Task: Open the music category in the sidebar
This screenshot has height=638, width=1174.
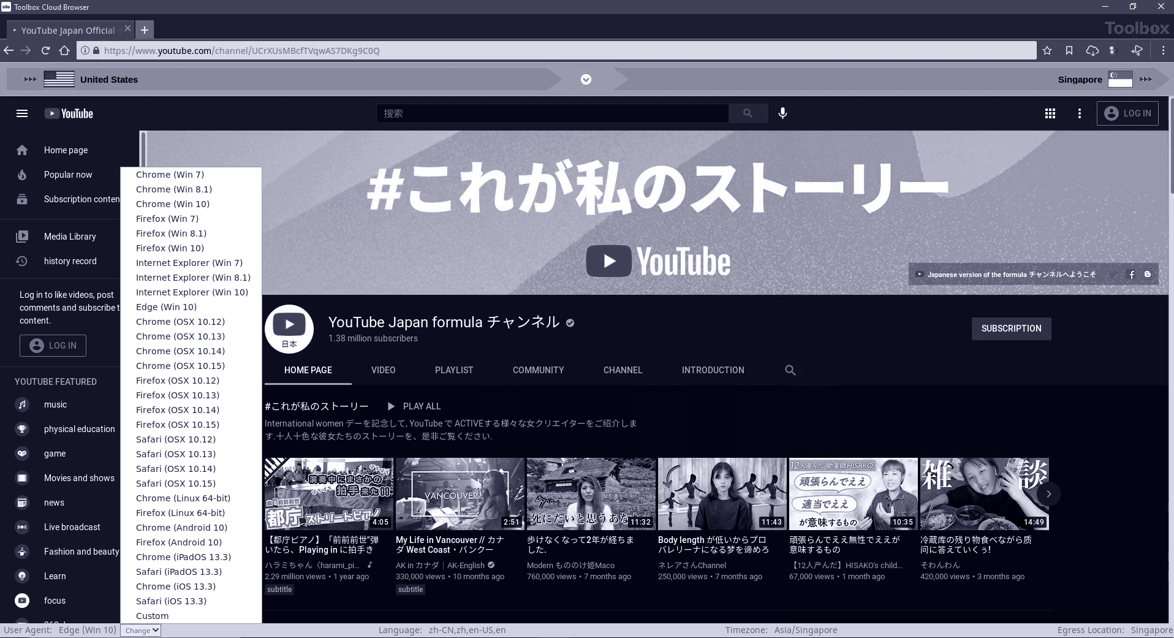Action: coord(55,404)
